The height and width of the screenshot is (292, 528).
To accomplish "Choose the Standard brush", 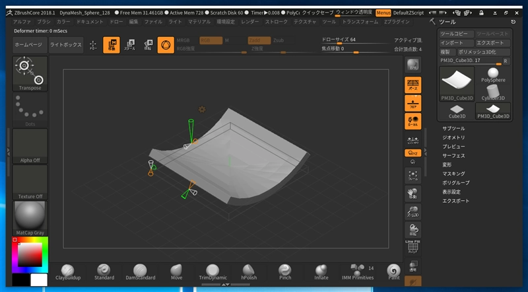I will (x=104, y=272).
